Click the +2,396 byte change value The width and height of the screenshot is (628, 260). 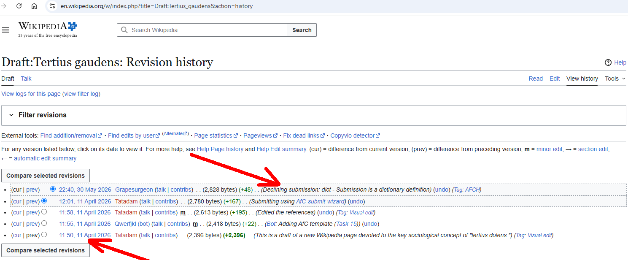(x=234, y=235)
